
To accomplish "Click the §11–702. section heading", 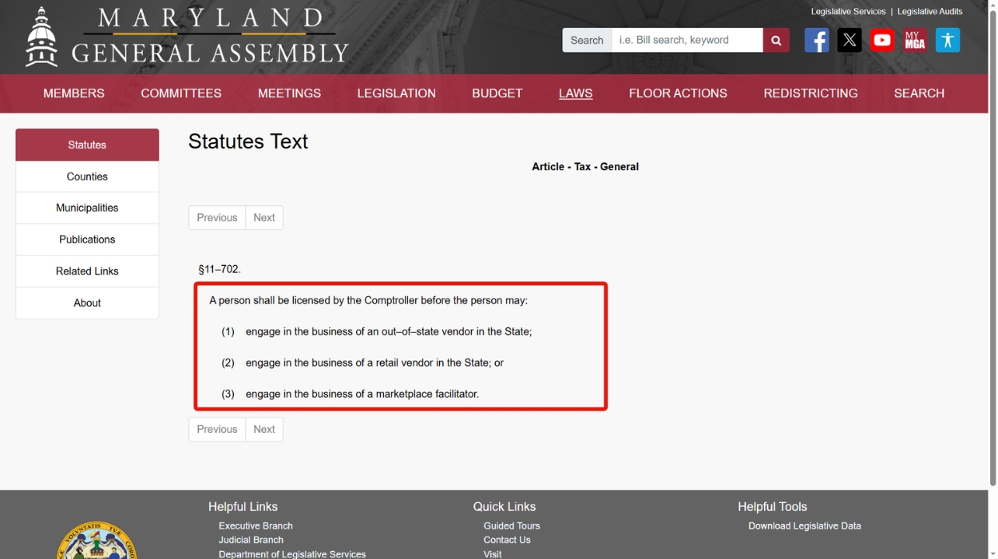I will [x=220, y=270].
